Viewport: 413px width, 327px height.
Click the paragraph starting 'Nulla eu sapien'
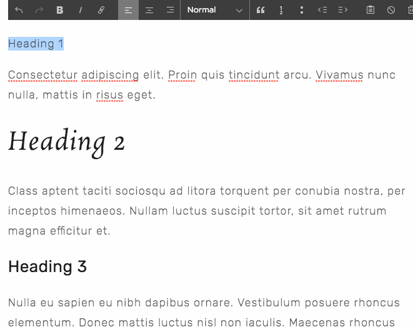204,313
